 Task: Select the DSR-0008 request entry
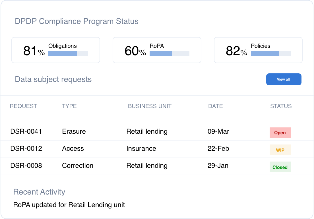click(x=26, y=166)
